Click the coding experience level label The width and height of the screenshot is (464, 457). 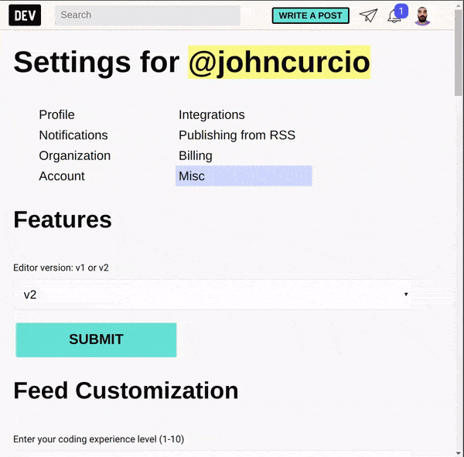click(98, 439)
